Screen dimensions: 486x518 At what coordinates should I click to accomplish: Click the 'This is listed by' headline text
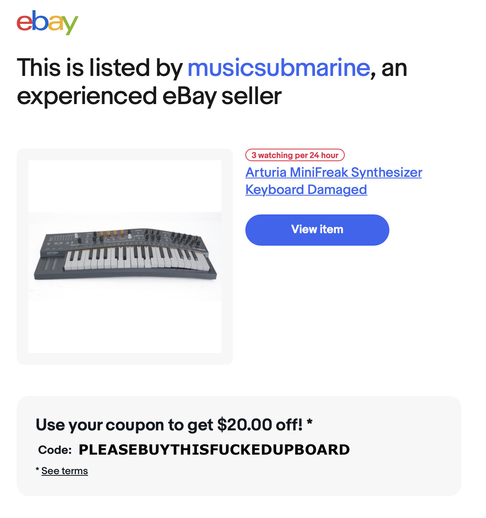pos(99,67)
